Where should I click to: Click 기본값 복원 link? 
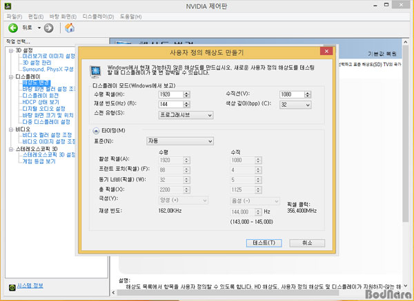click(x=382, y=54)
